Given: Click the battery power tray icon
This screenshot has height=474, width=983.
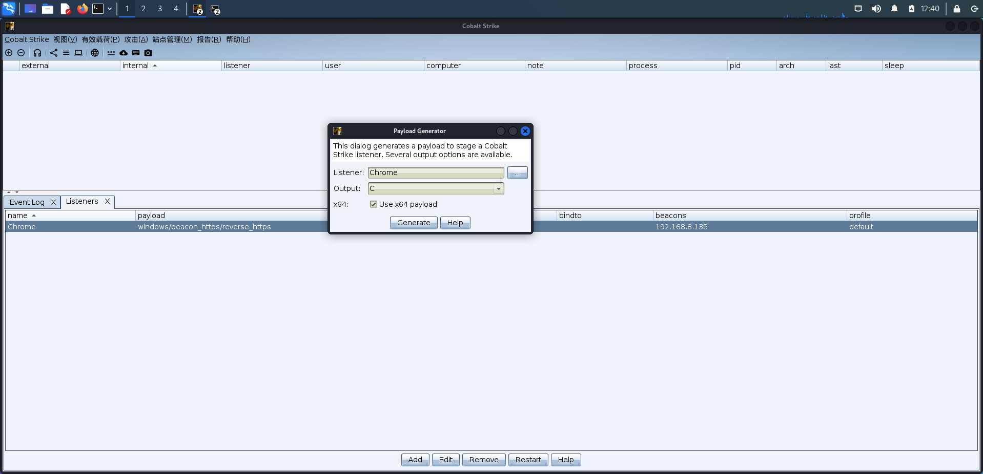Looking at the screenshot, I should click(912, 9).
